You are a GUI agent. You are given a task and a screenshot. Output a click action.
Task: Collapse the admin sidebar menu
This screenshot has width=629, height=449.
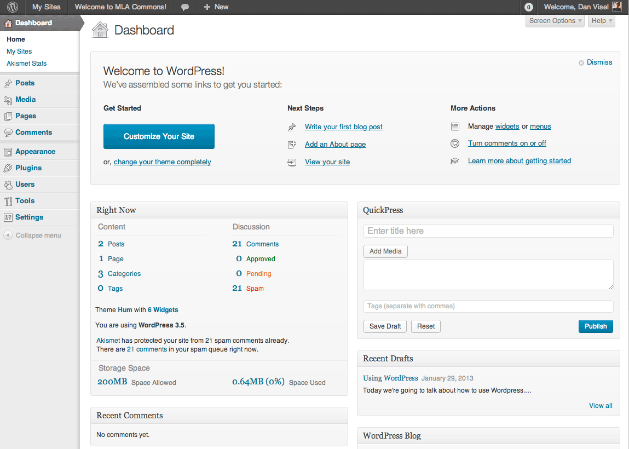(31, 235)
